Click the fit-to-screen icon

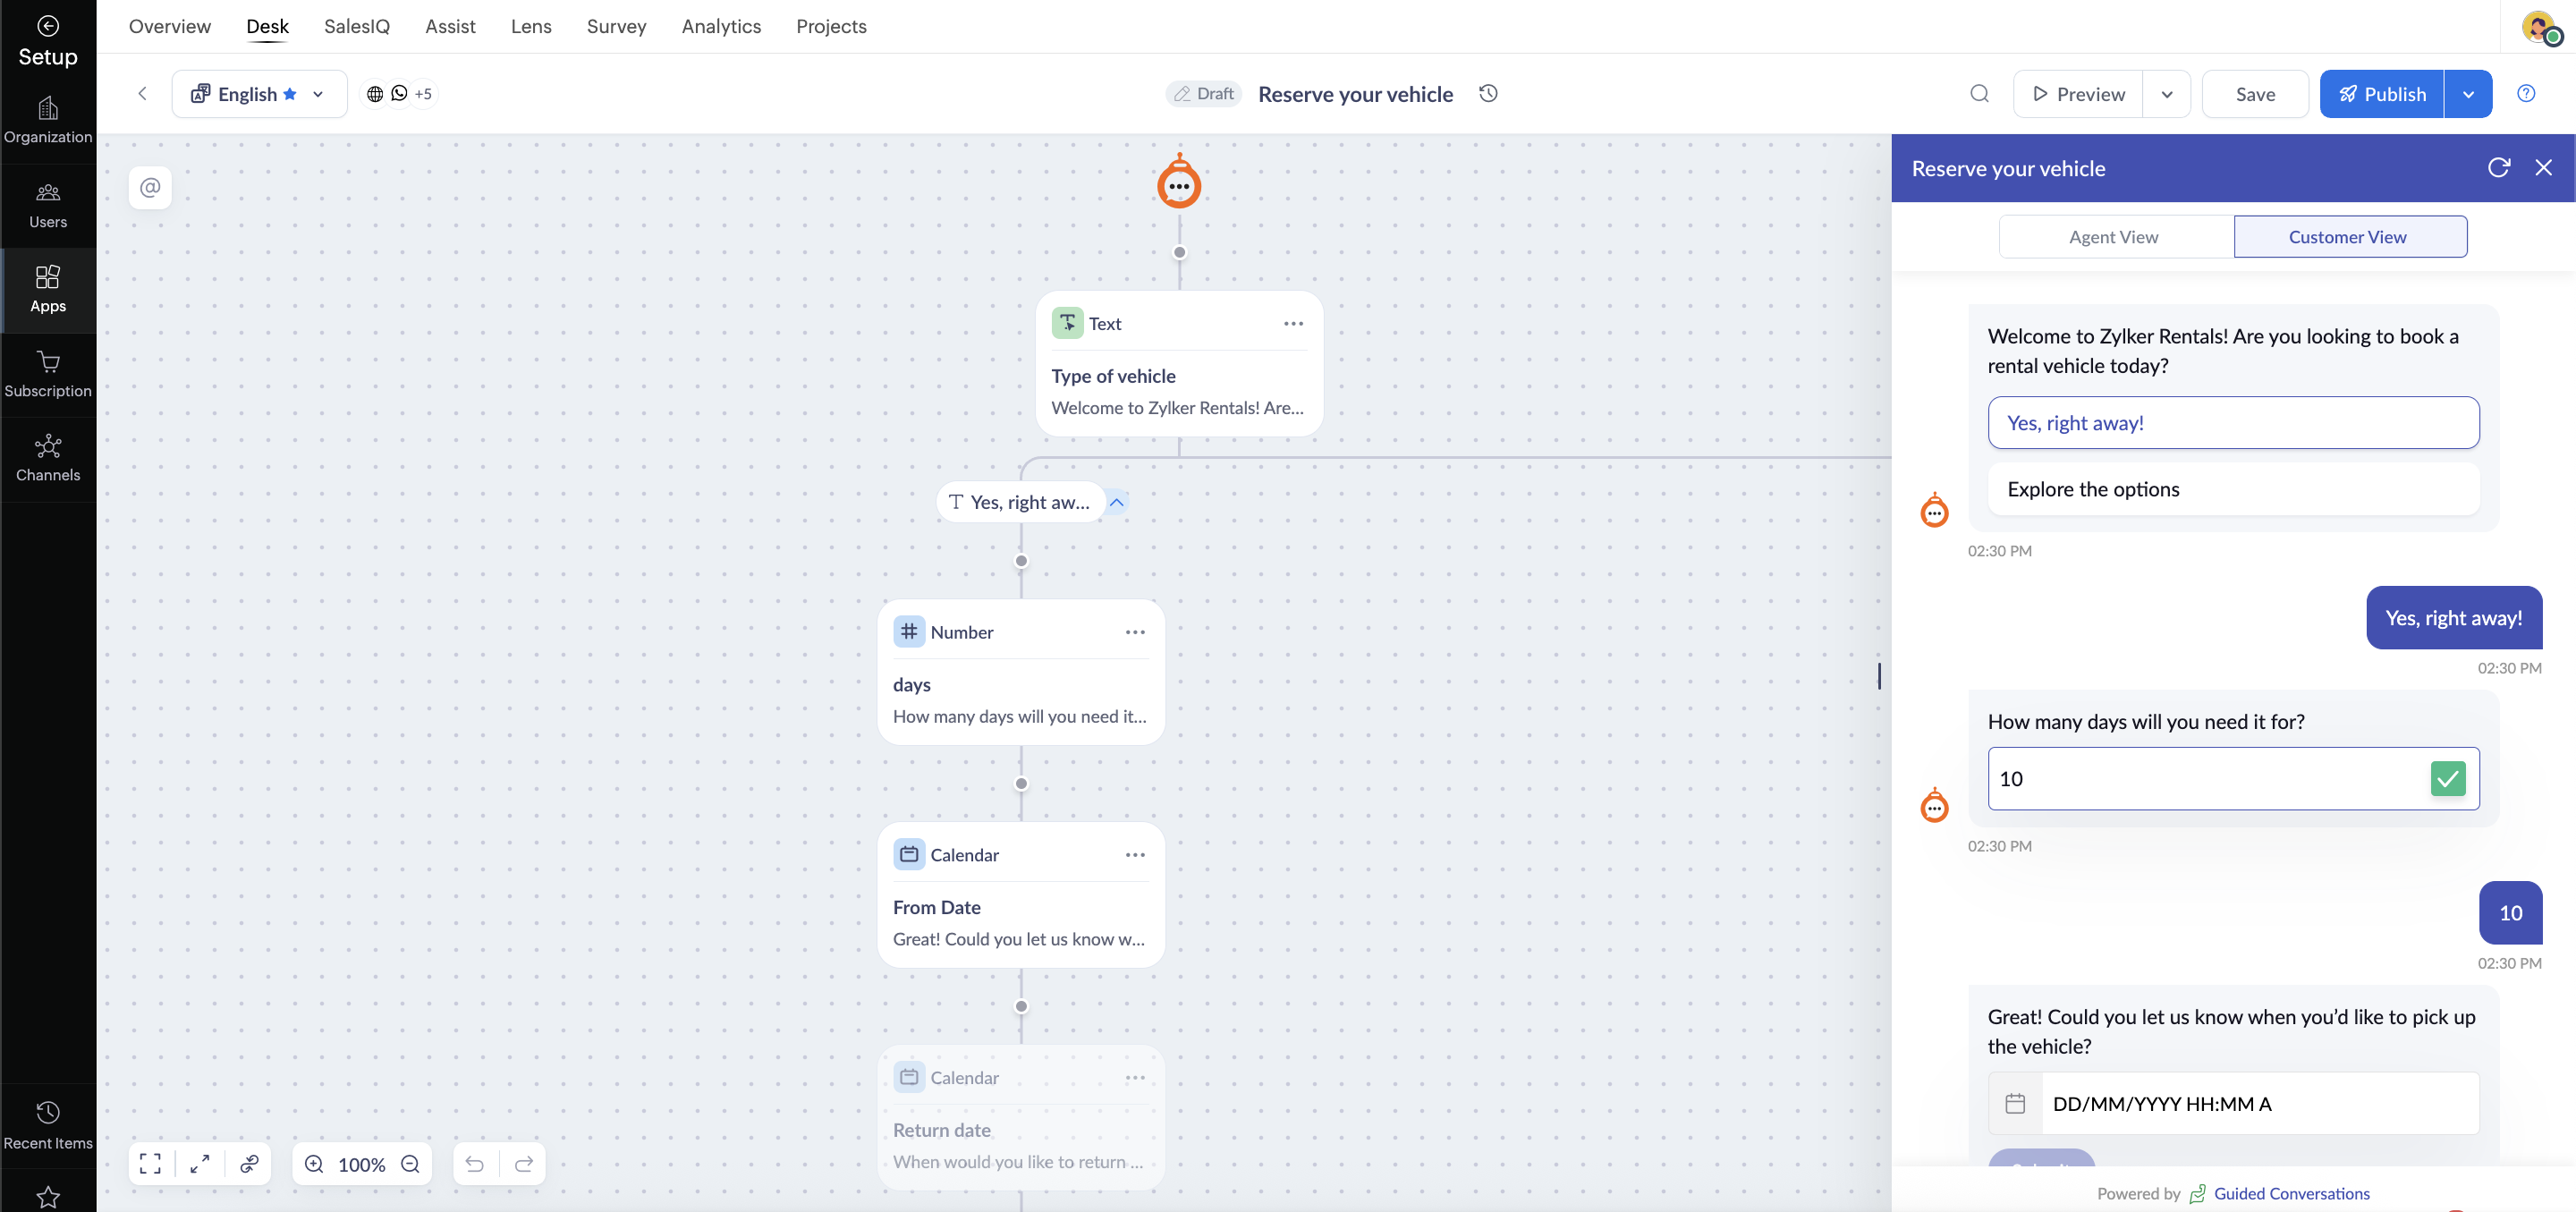150,1163
